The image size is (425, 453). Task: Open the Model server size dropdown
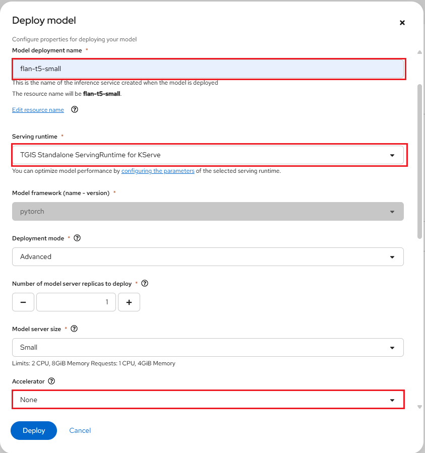[208, 347]
